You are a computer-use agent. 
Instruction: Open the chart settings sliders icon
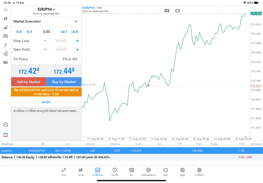(6, 36)
